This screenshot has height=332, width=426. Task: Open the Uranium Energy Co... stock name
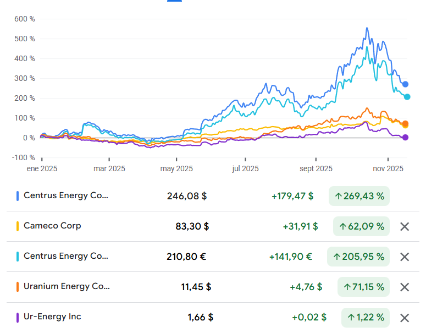click(67, 286)
